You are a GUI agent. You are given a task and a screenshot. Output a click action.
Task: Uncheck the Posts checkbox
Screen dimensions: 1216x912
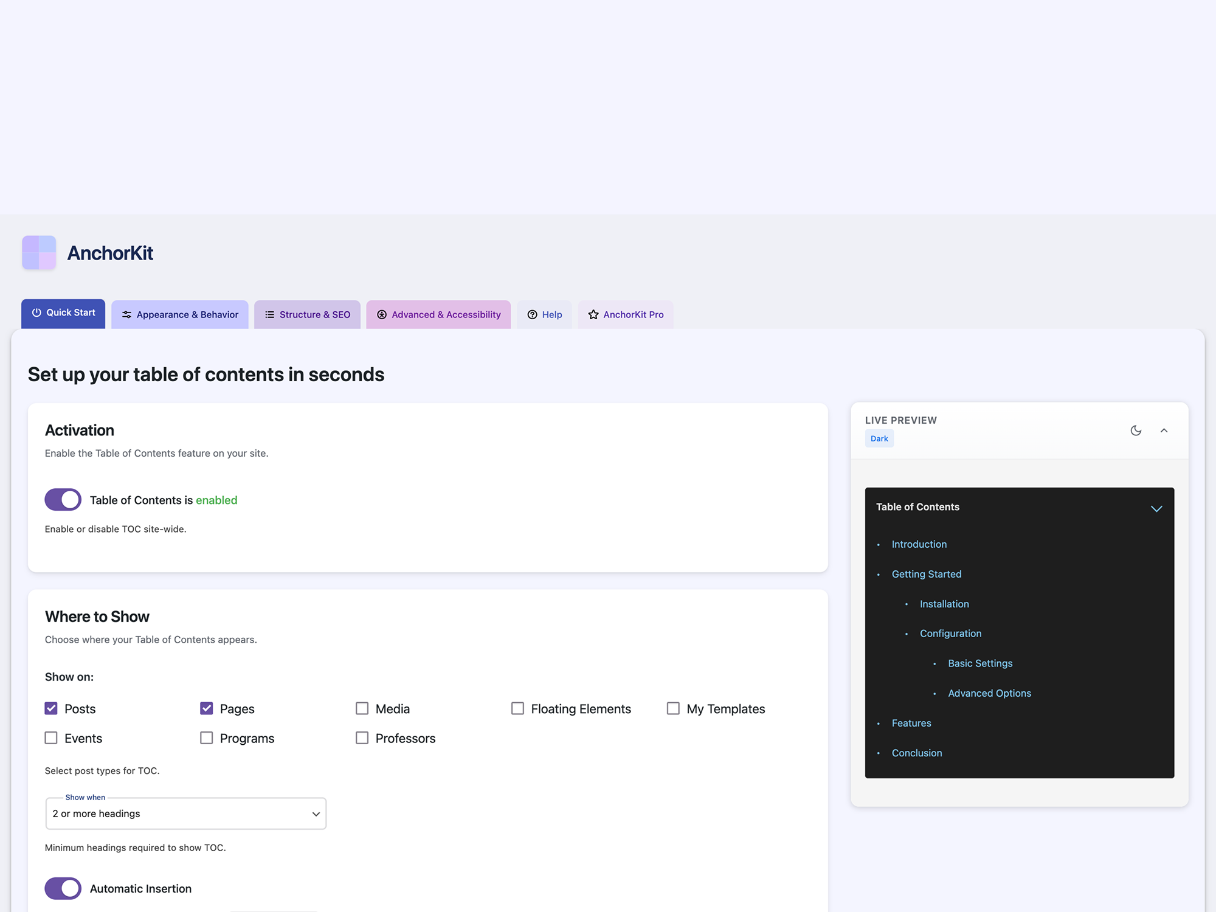coord(51,708)
